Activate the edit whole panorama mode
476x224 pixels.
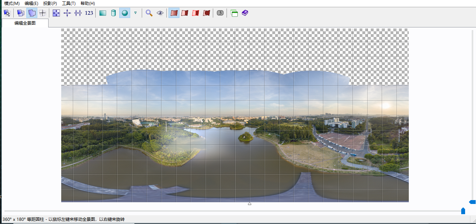pyautogui.click(x=32, y=13)
